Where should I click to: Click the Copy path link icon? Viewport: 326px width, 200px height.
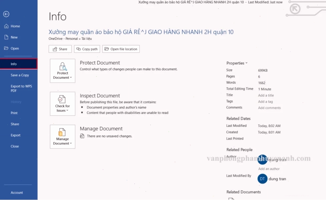point(79,49)
